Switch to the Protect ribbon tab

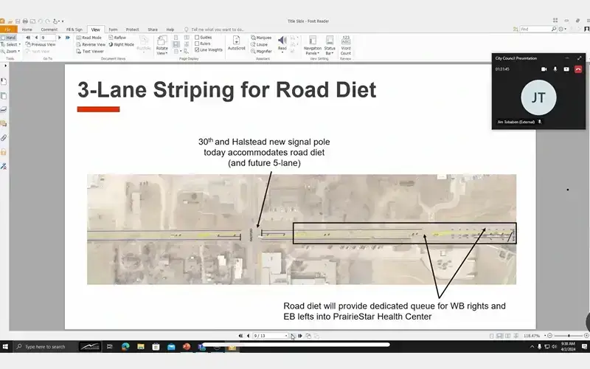coord(132,30)
